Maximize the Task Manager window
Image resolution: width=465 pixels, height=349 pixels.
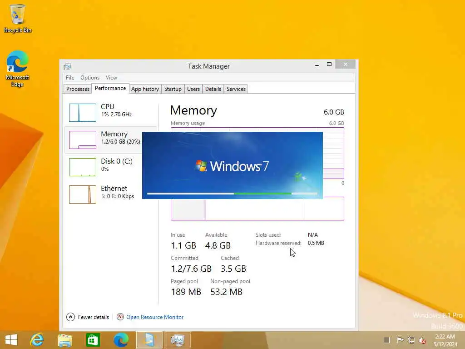click(x=329, y=65)
